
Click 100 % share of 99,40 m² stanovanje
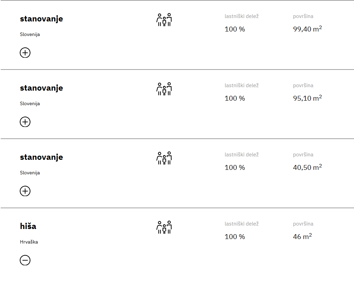pos(235,29)
